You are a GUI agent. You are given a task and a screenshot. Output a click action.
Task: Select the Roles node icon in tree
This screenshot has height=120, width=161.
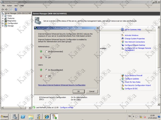(6, 16)
